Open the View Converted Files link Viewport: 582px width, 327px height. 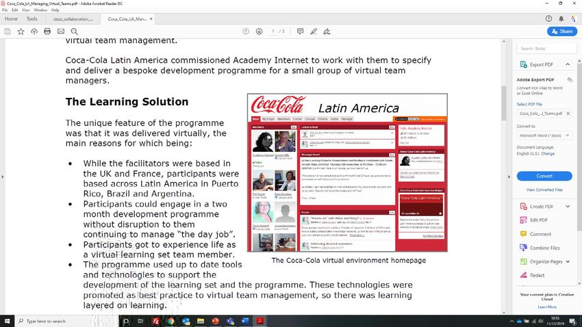(544, 189)
